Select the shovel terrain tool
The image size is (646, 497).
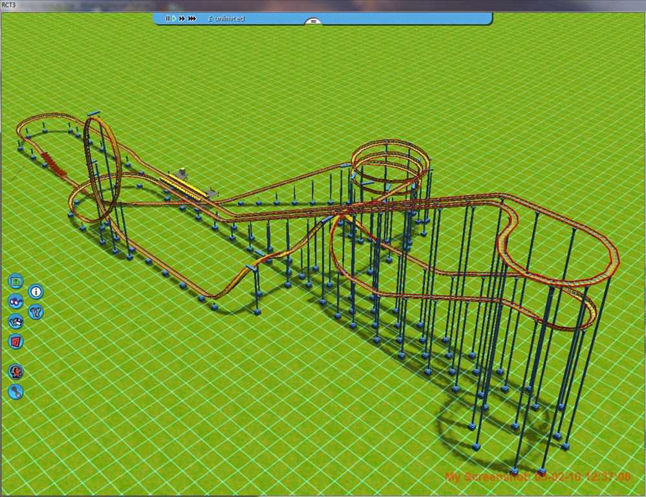[x=16, y=392]
